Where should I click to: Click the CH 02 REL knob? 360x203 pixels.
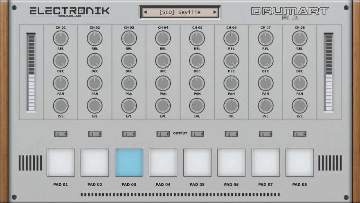95,38
